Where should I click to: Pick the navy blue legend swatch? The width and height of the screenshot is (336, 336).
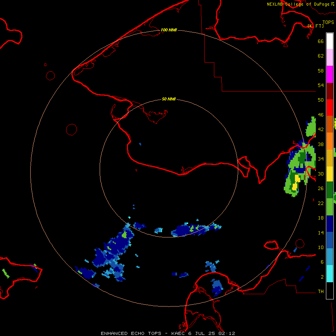(330, 224)
